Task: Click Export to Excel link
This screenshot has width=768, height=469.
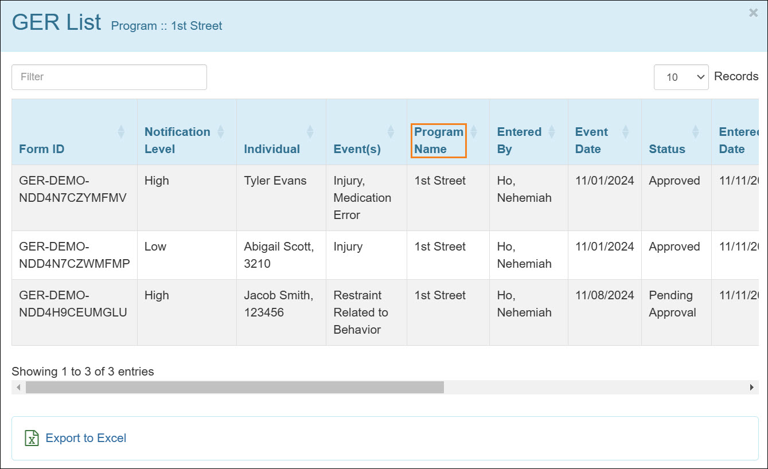Action: click(x=86, y=439)
